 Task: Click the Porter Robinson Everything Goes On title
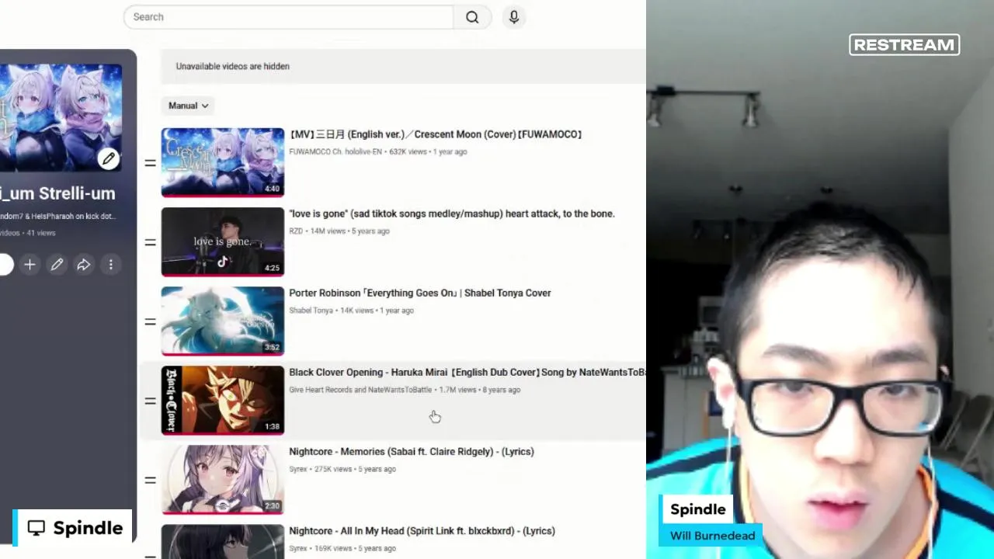[x=420, y=293]
